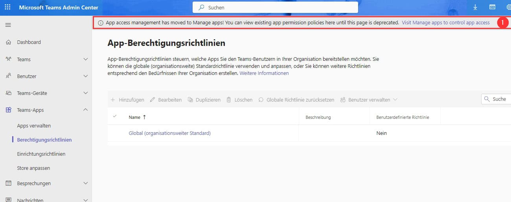Open the app launcher waffle icon

8,7
